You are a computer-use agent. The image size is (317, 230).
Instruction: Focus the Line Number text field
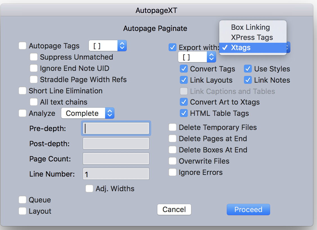116,174
